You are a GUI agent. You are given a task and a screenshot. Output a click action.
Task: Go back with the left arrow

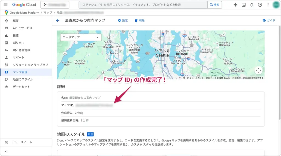click(58, 20)
